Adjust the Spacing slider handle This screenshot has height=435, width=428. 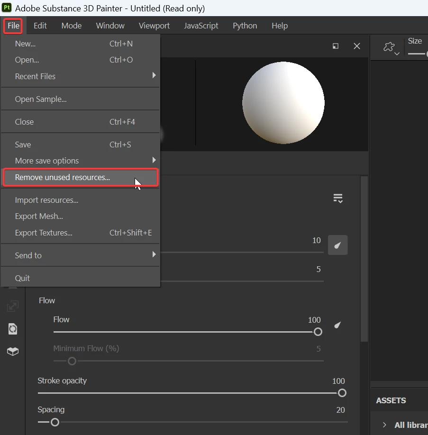click(55, 422)
